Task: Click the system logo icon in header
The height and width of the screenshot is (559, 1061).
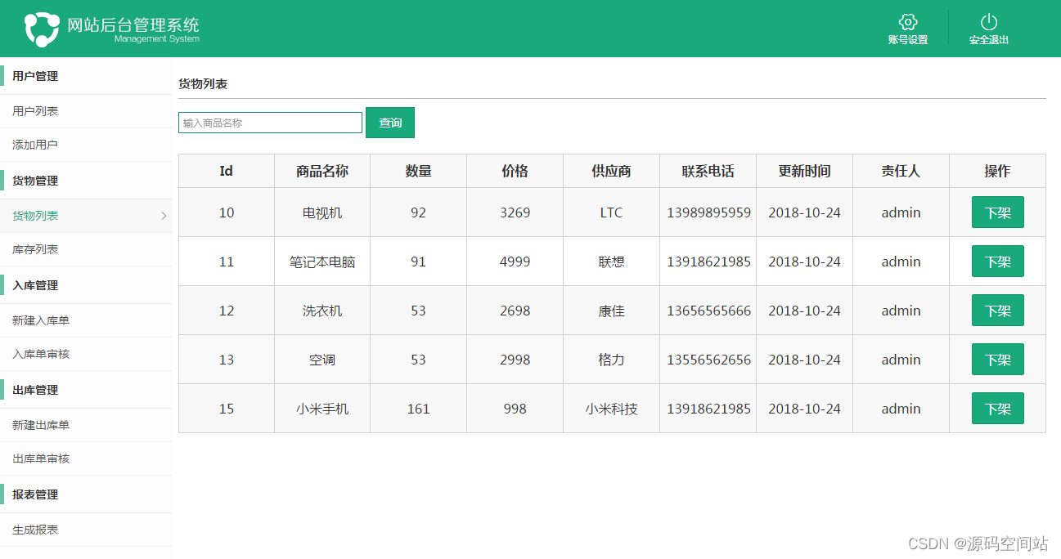Action: pos(42,29)
